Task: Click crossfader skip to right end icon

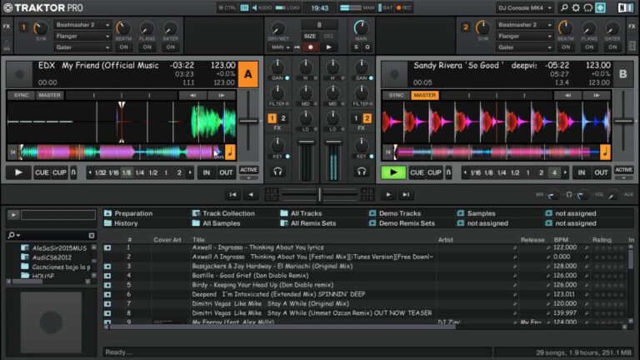Action: point(406,195)
